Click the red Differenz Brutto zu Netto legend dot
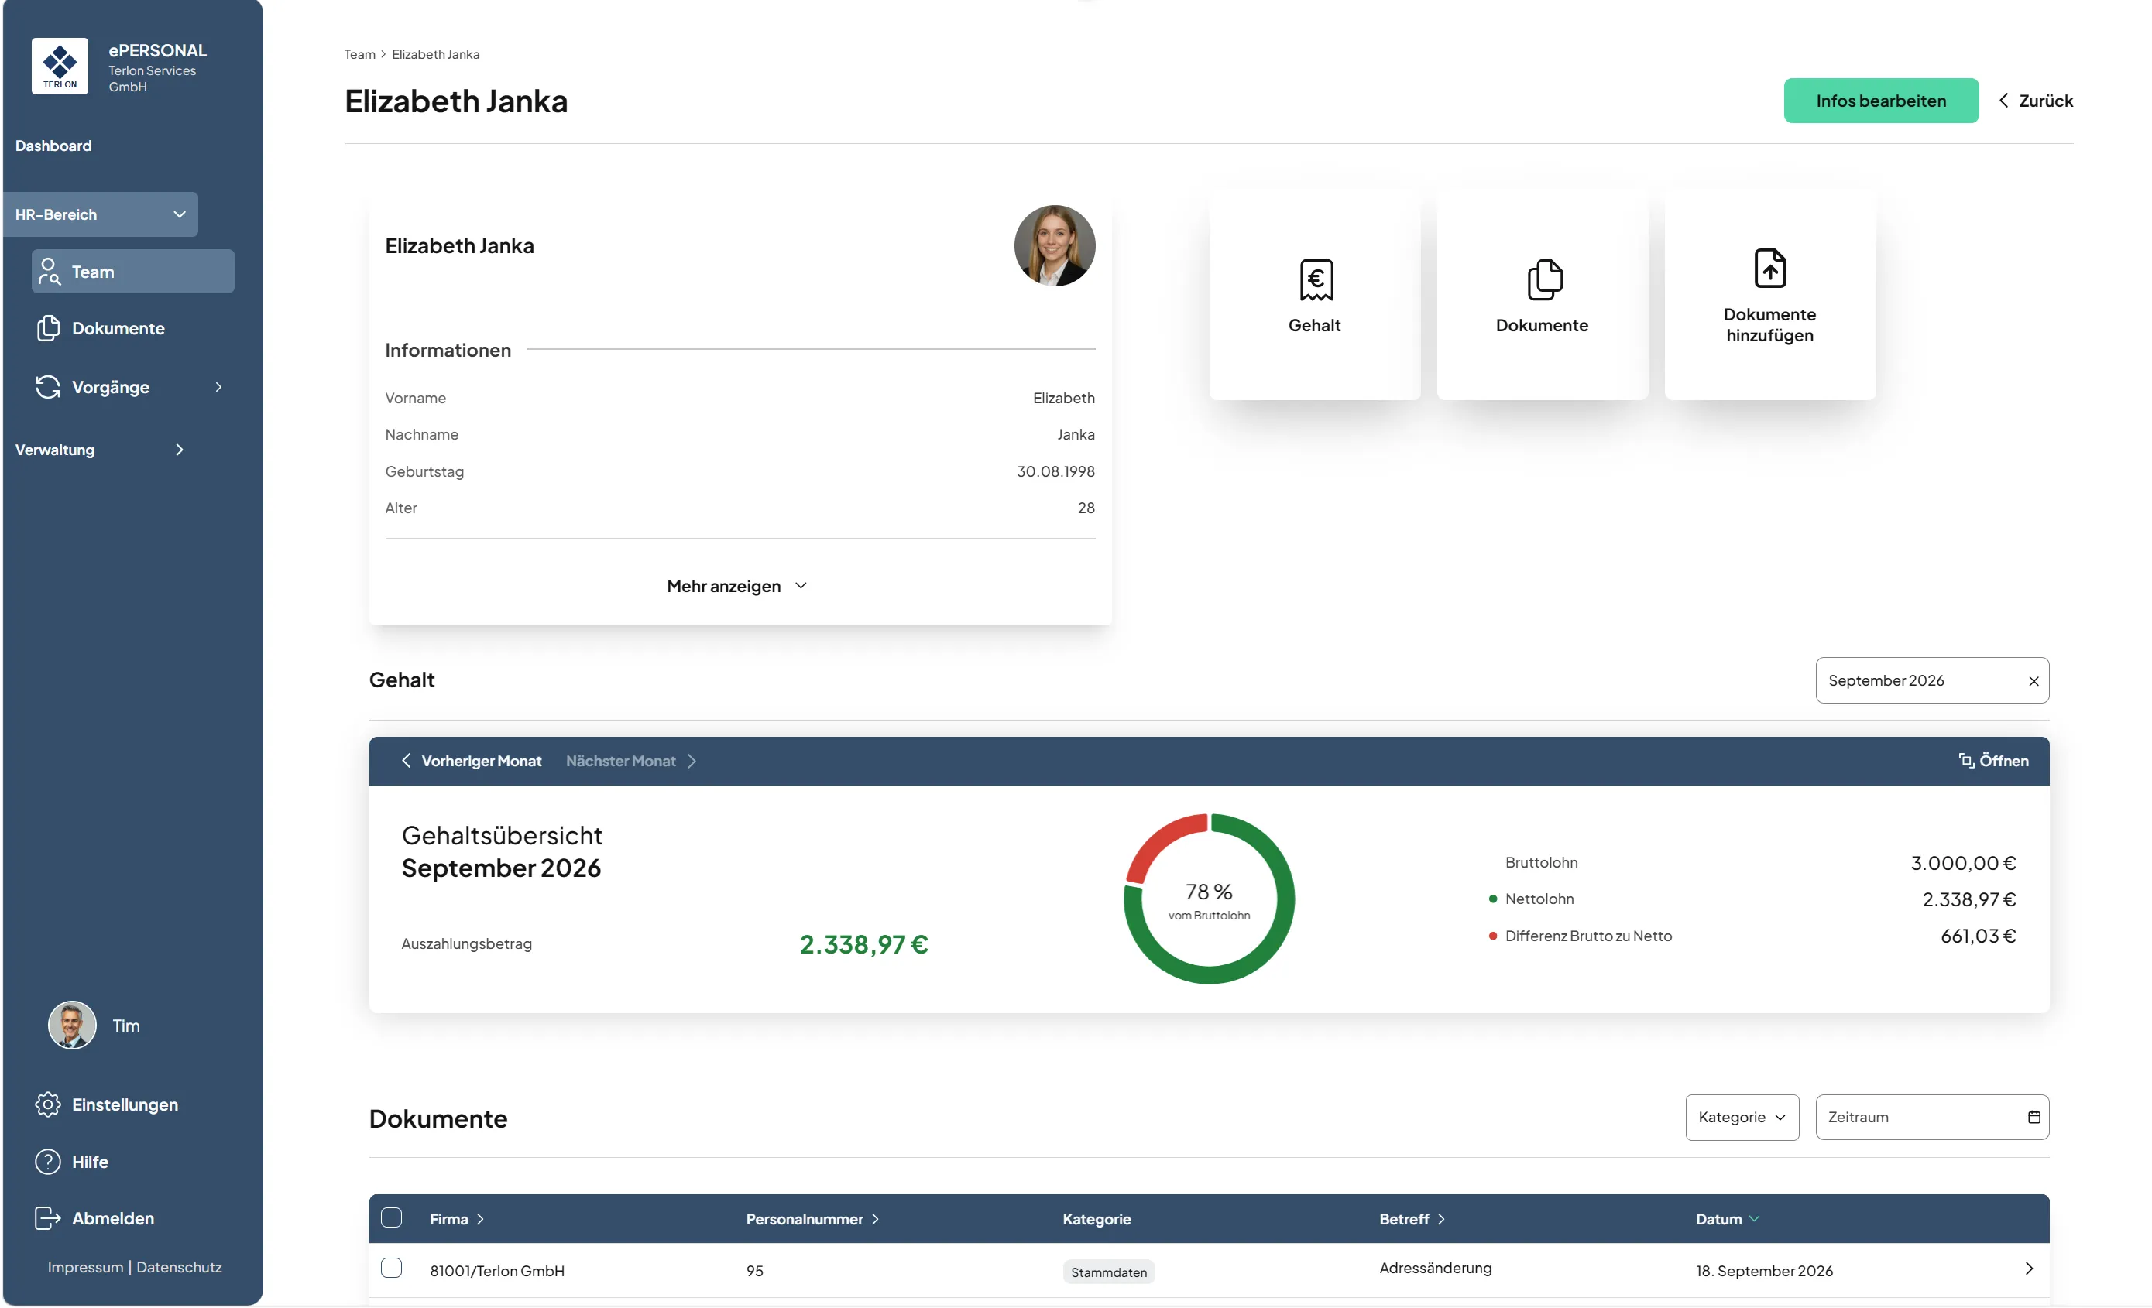 [x=1492, y=936]
